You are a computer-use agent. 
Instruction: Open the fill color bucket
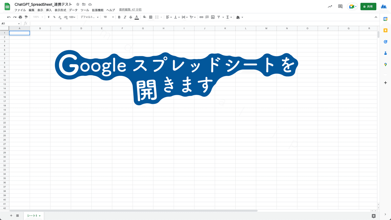(145, 17)
